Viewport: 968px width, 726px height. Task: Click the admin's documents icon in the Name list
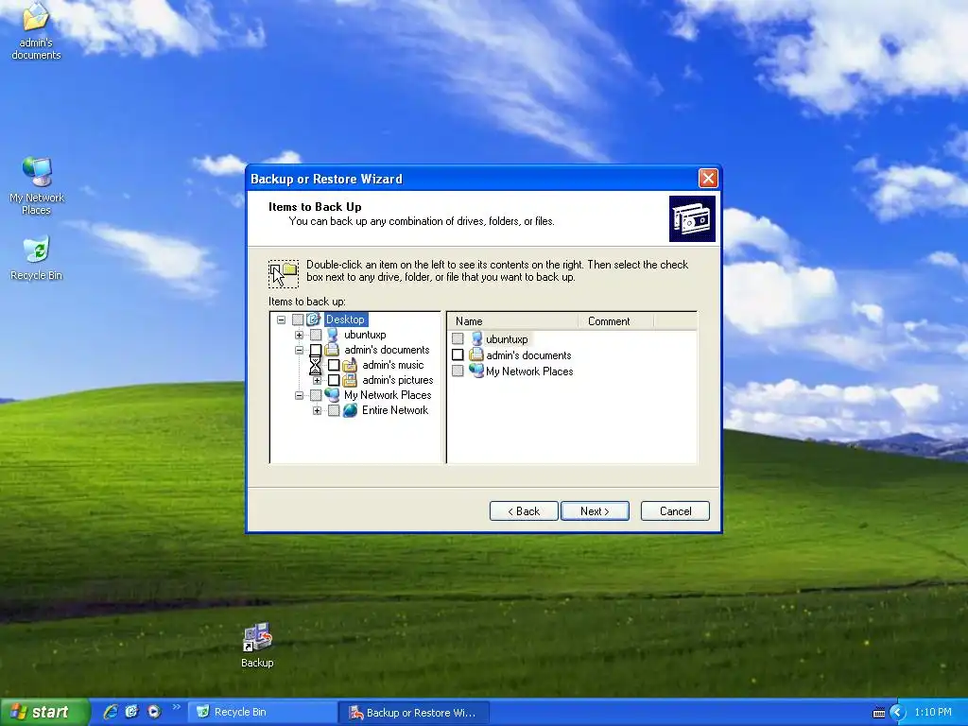[476, 355]
